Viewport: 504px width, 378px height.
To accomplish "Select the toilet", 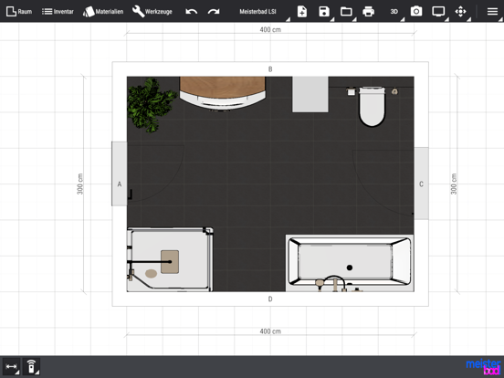I will [372, 107].
